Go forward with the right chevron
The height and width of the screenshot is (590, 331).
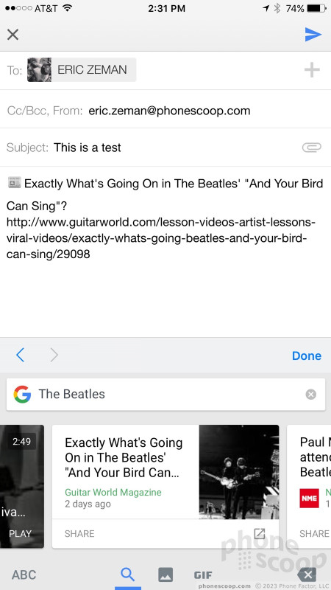pos(54,355)
